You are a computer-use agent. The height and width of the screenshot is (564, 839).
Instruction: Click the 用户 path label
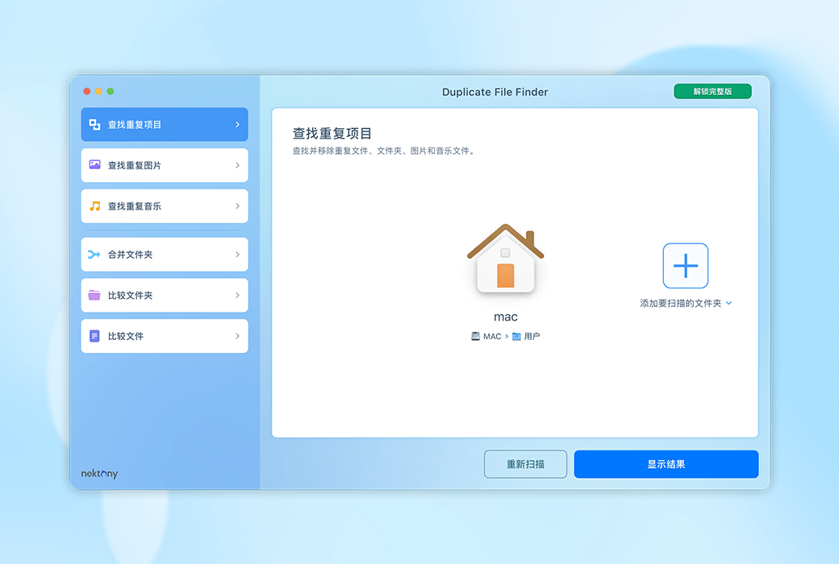[x=532, y=336]
